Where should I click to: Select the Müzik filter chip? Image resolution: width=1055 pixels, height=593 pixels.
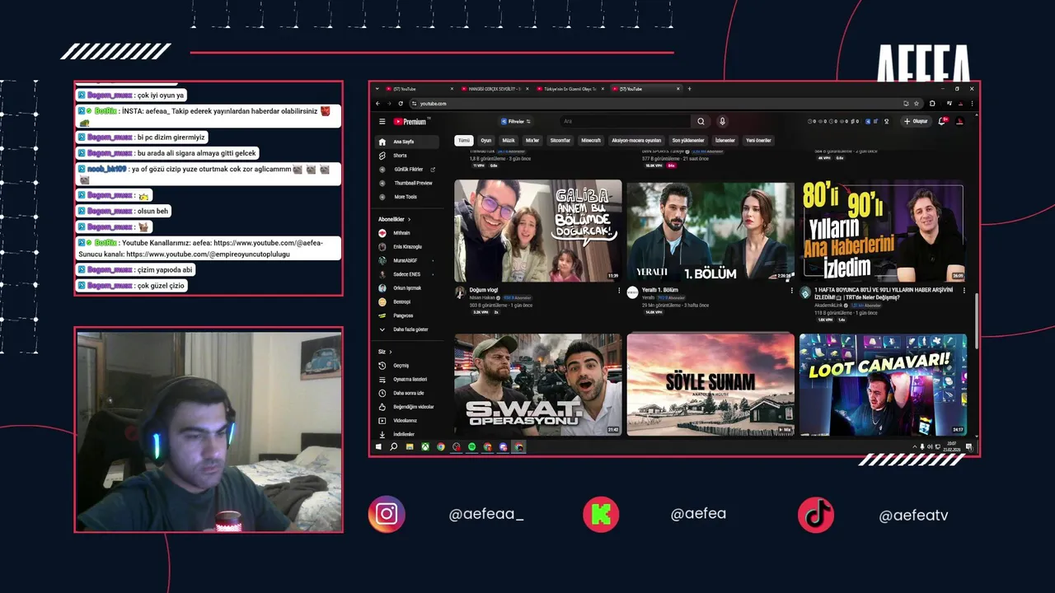coord(509,141)
